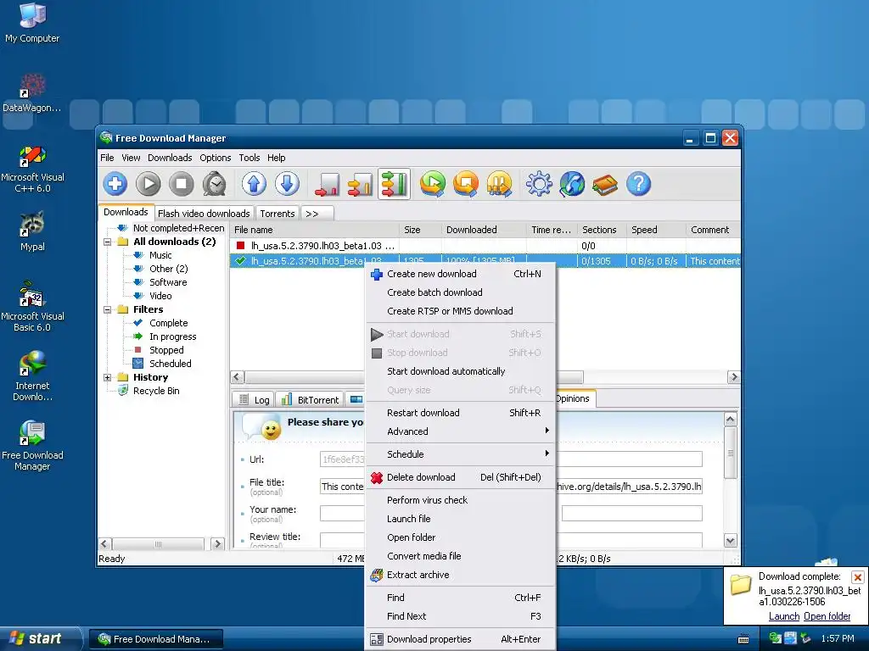This screenshot has height=651, width=869.
Task: Choose Extract archive in context menu
Action: coord(460,575)
